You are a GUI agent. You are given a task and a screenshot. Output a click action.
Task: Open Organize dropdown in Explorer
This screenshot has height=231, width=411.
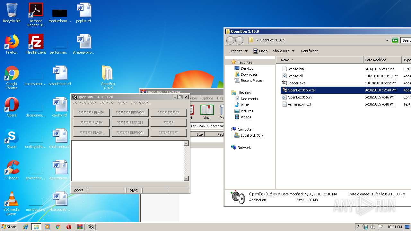pyautogui.click(x=238, y=51)
